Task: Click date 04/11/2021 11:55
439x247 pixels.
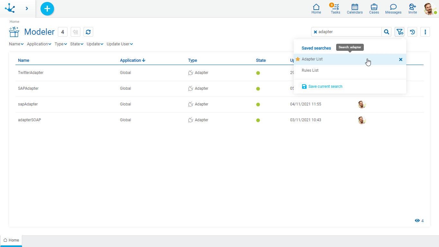Action: [x=306, y=104]
